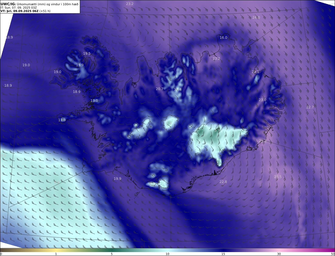The width and height of the screenshot is (335, 256).
Task: Click the 23.0 value label
Action: pyautogui.click(x=263, y=100)
